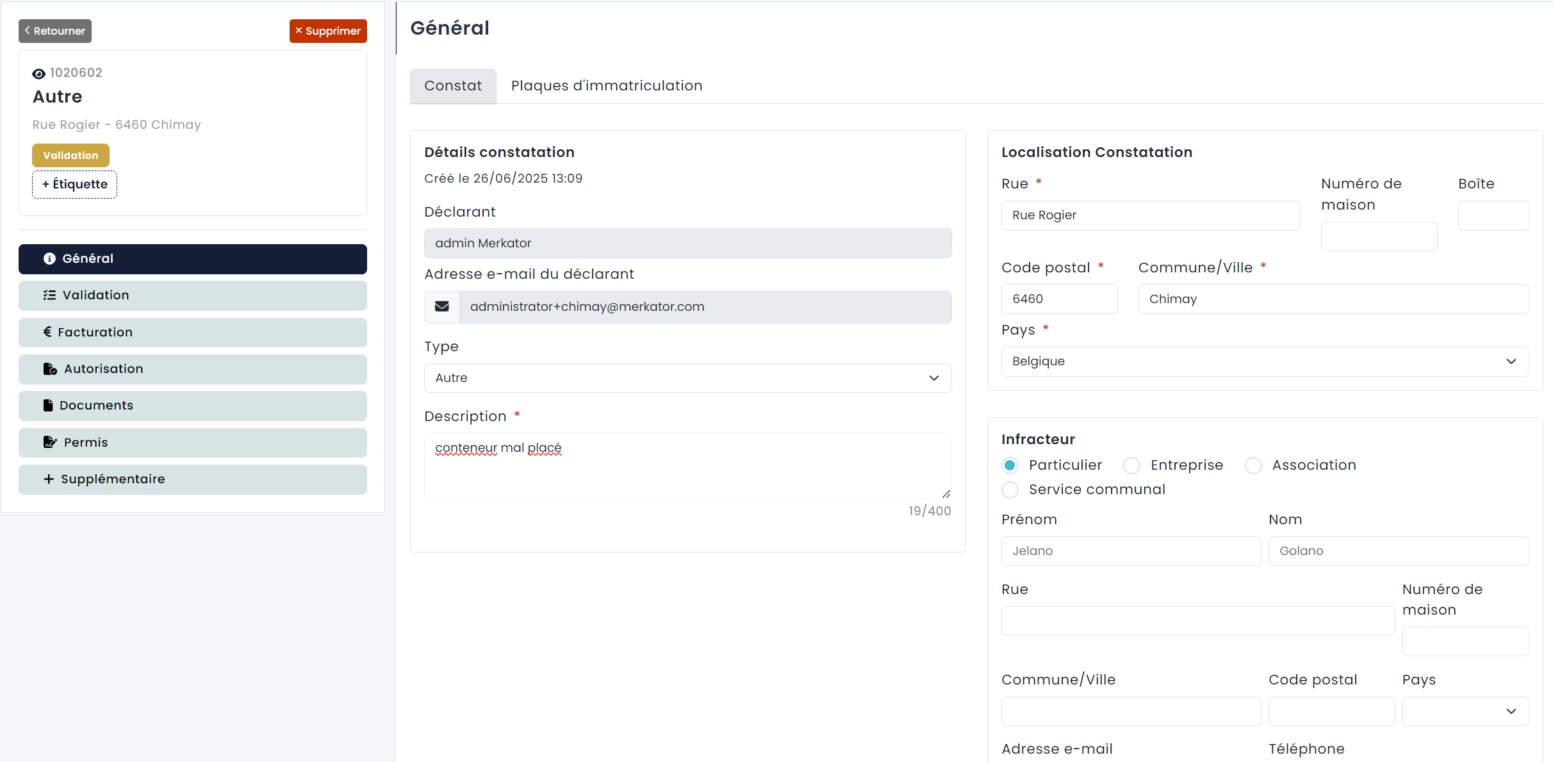
Task: Click the Description text area
Action: point(687,466)
